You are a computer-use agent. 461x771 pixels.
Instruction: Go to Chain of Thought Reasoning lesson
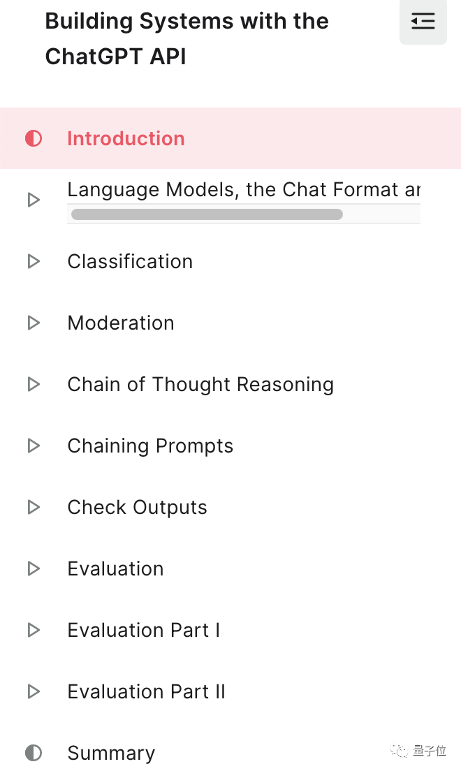[200, 384]
